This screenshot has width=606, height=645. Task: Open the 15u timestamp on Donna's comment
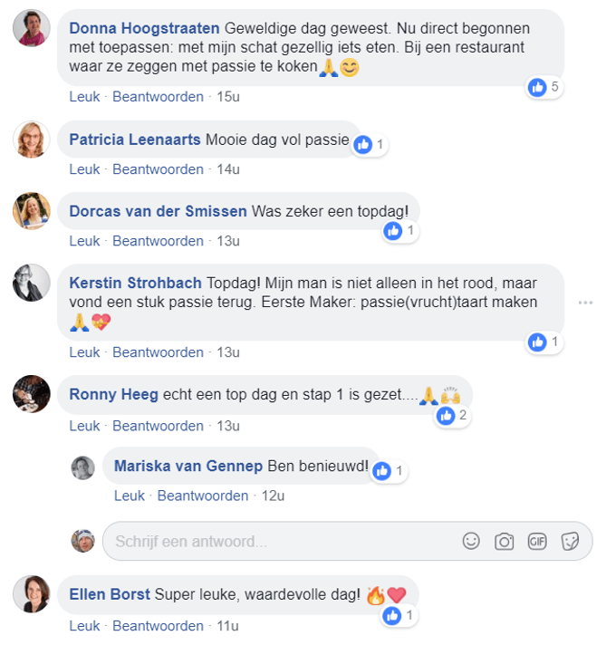[x=227, y=97]
